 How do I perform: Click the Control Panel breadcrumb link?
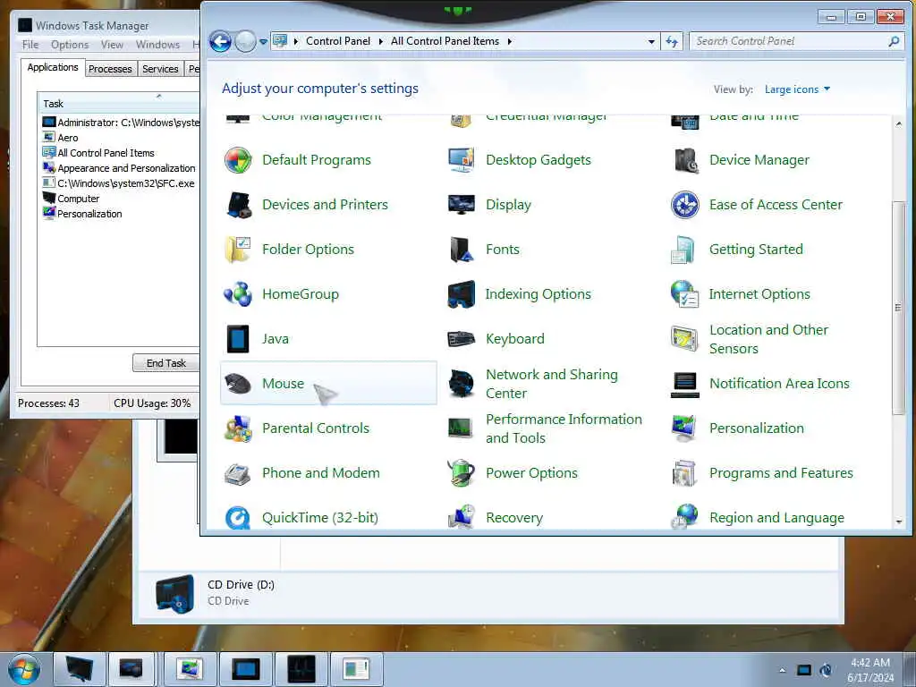(x=338, y=41)
